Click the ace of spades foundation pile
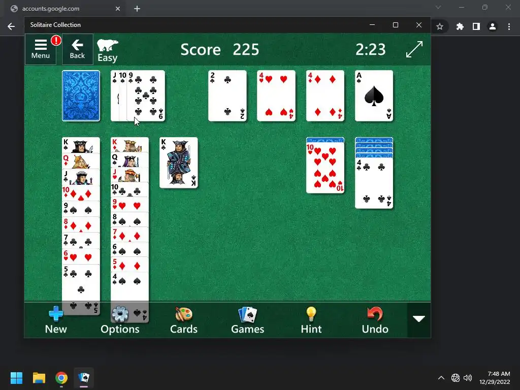The width and height of the screenshot is (520, 390). pos(374,96)
